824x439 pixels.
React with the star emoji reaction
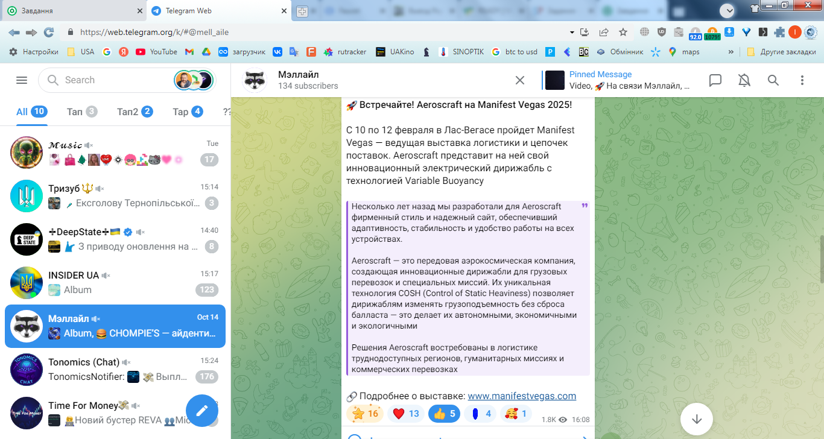click(365, 414)
